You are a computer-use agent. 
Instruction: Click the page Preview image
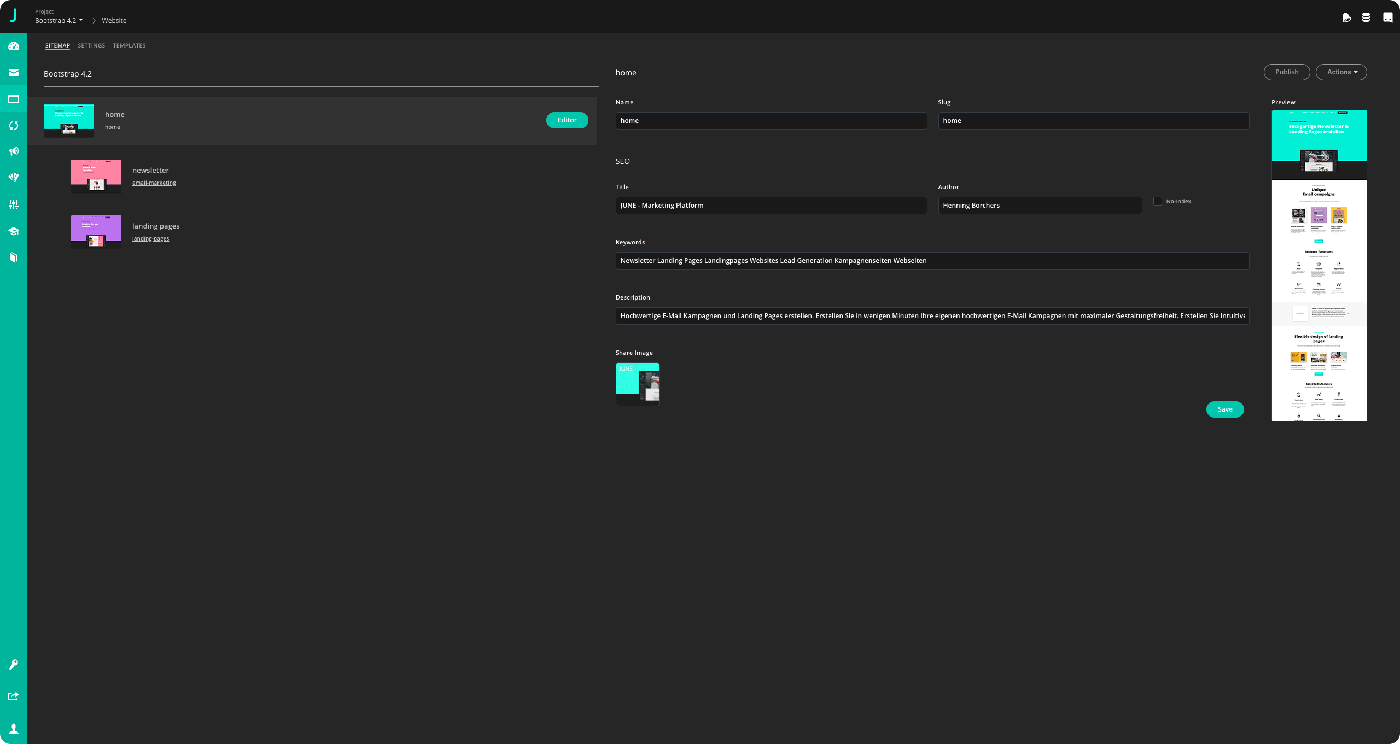pyautogui.click(x=1319, y=266)
